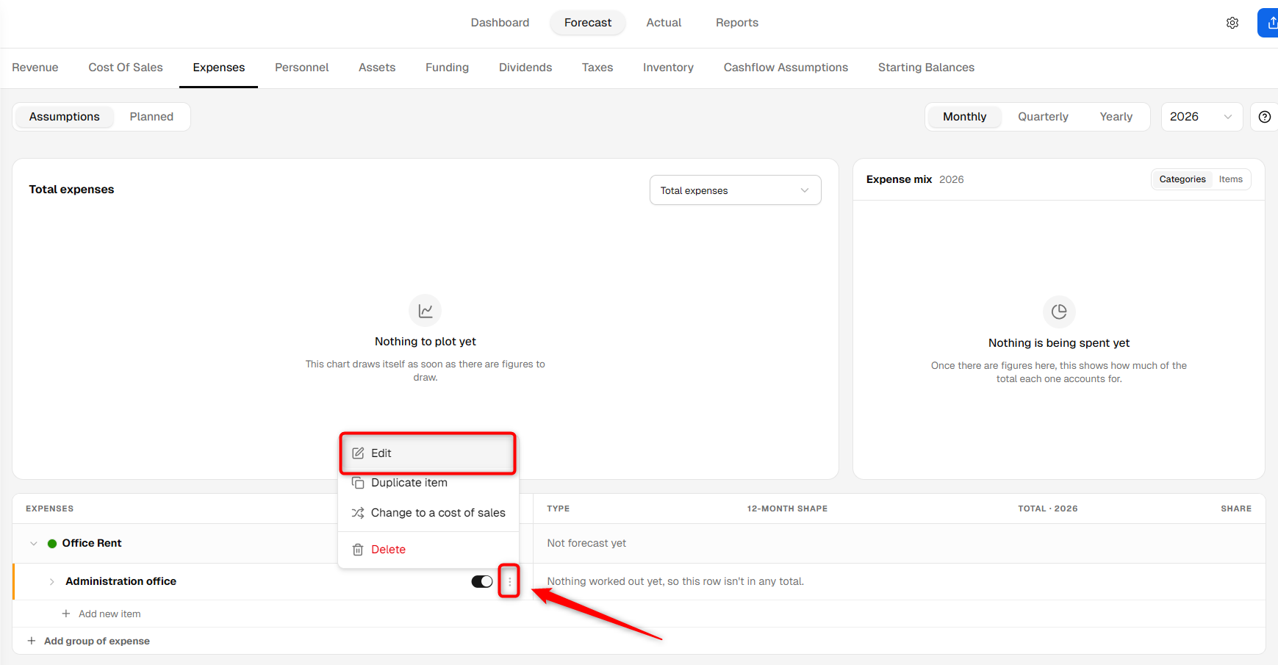This screenshot has width=1278, height=665.
Task: Expand the Administration office row
Action: [51, 581]
